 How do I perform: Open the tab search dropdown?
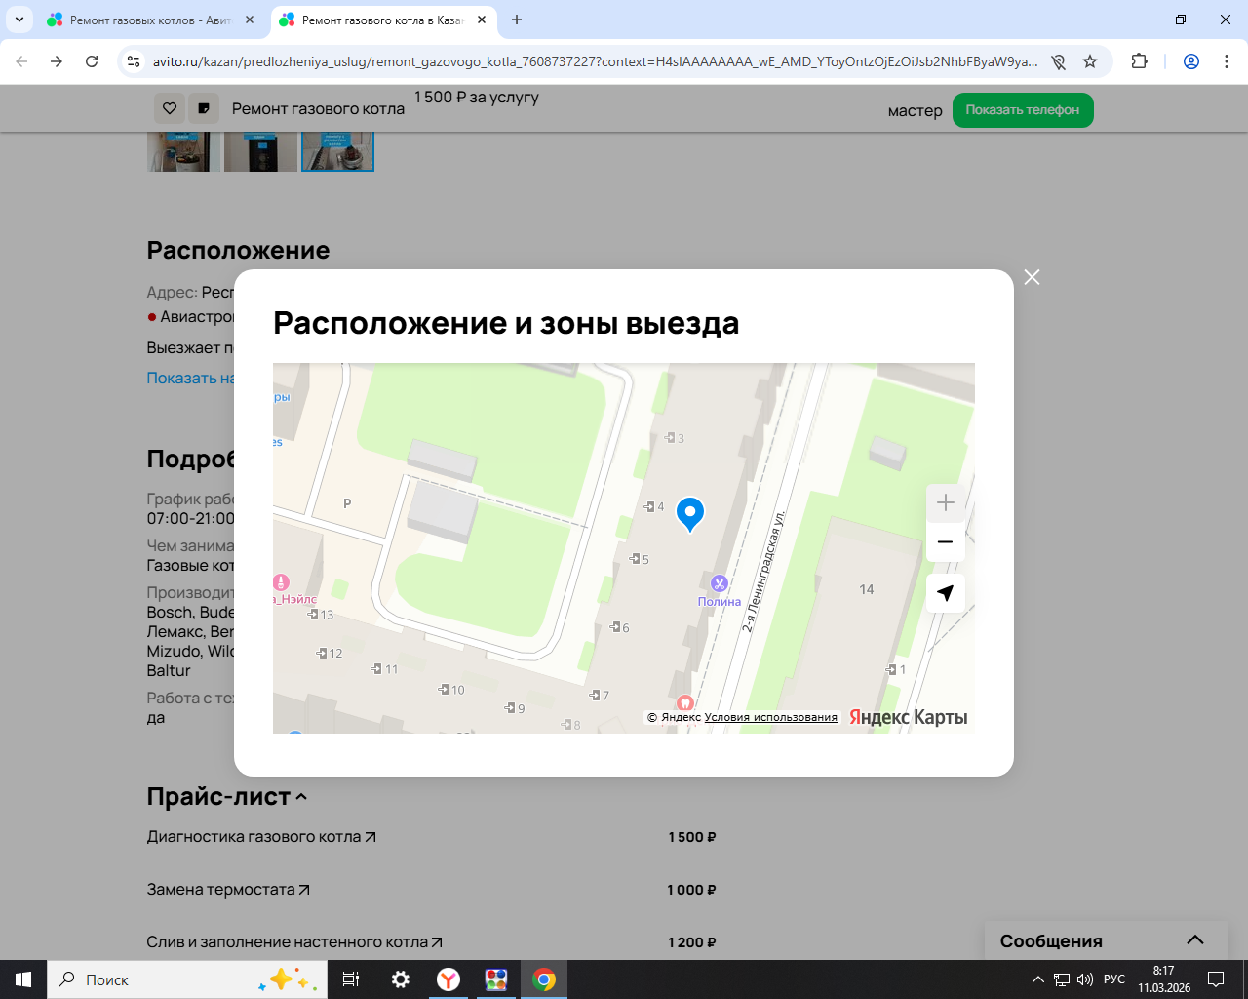[19, 20]
